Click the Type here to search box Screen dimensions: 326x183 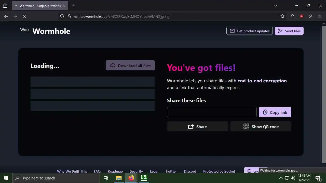point(56,178)
